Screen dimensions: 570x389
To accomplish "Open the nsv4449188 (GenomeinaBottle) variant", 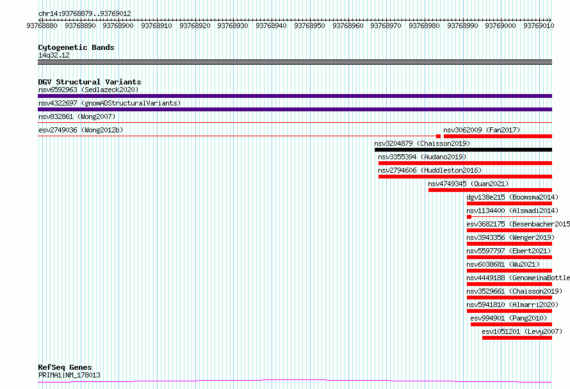I will pyautogui.click(x=518, y=278).
